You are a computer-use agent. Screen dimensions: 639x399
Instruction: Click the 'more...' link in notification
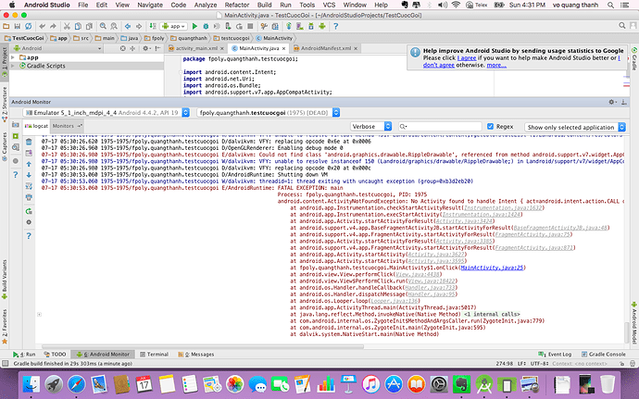pyautogui.click(x=496, y=65)
